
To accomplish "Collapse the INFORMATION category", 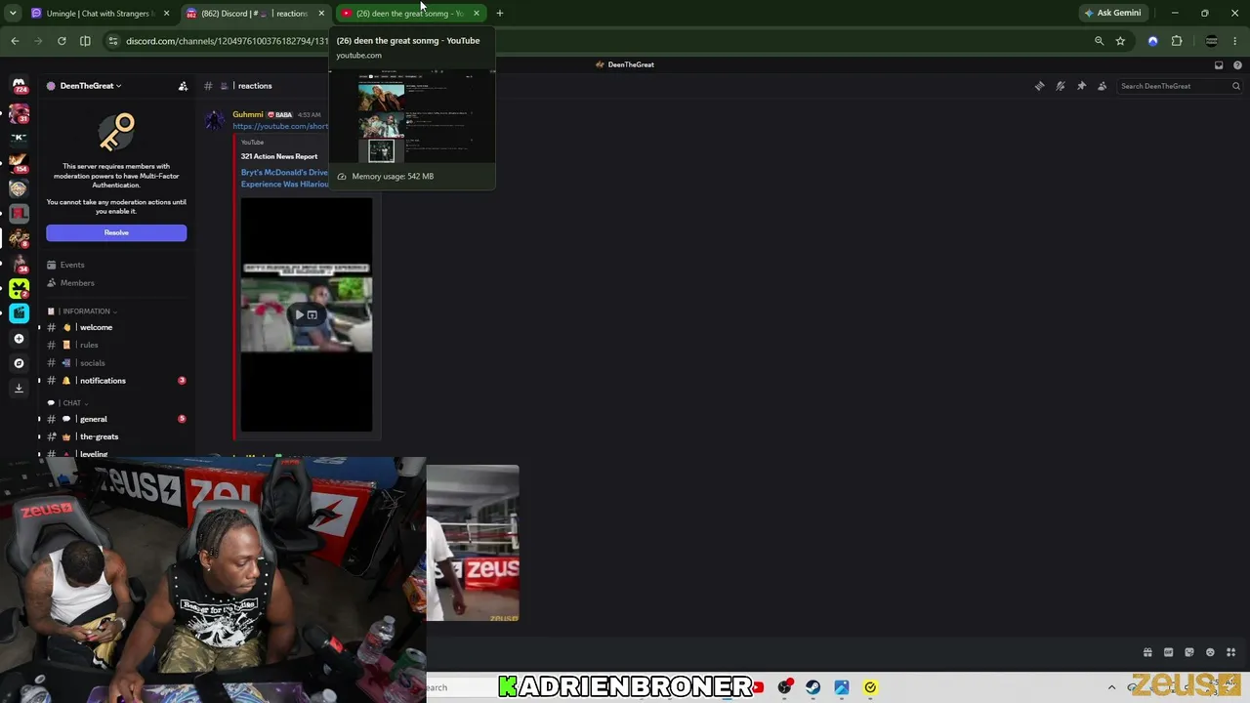I will tap(90, 311).
